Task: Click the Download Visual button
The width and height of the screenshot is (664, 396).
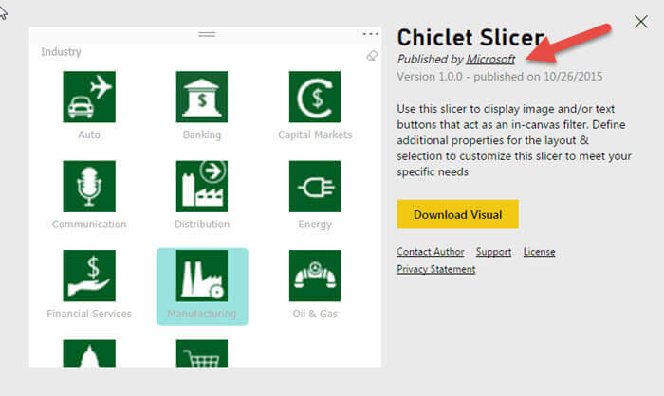Action: click(x=457, y=214)
